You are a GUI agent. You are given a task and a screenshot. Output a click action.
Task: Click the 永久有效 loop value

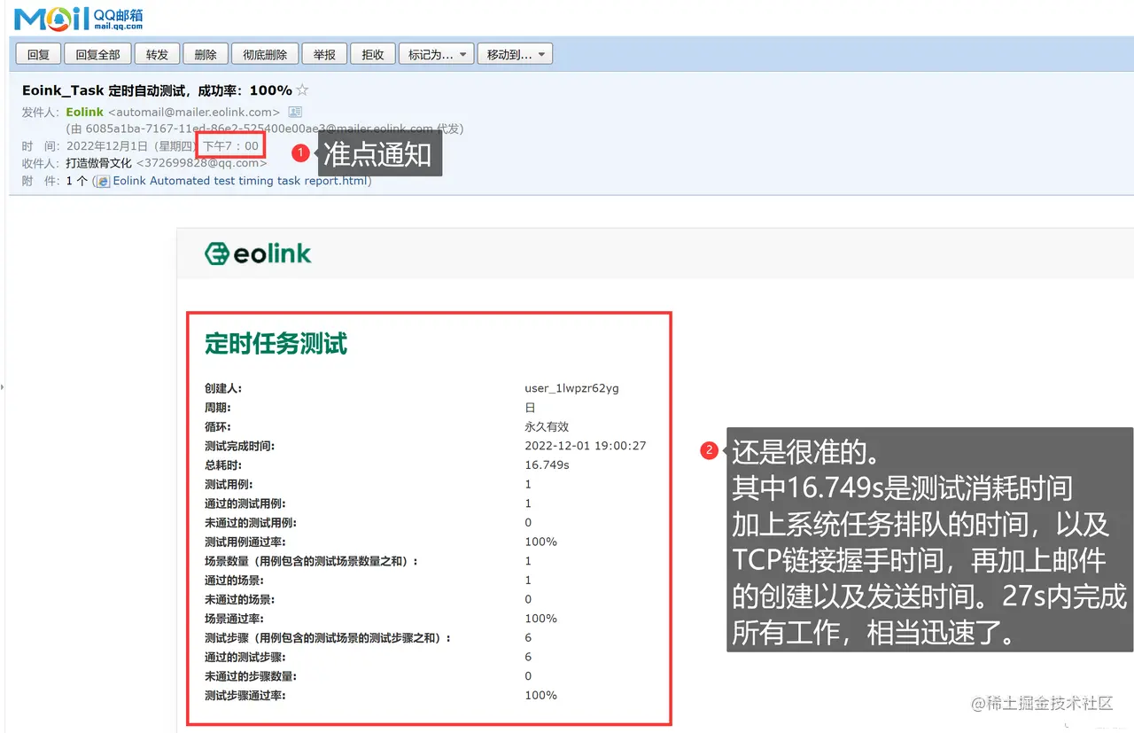pos(547,426)
